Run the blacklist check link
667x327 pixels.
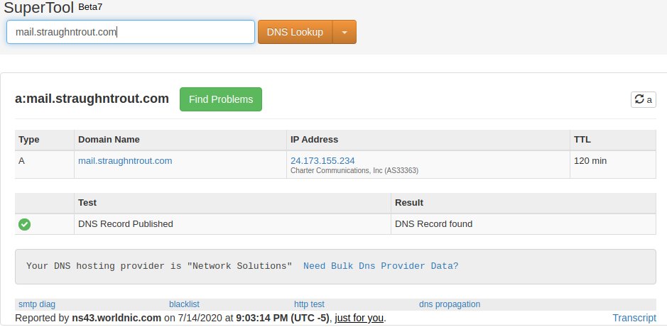click(184, 304)
